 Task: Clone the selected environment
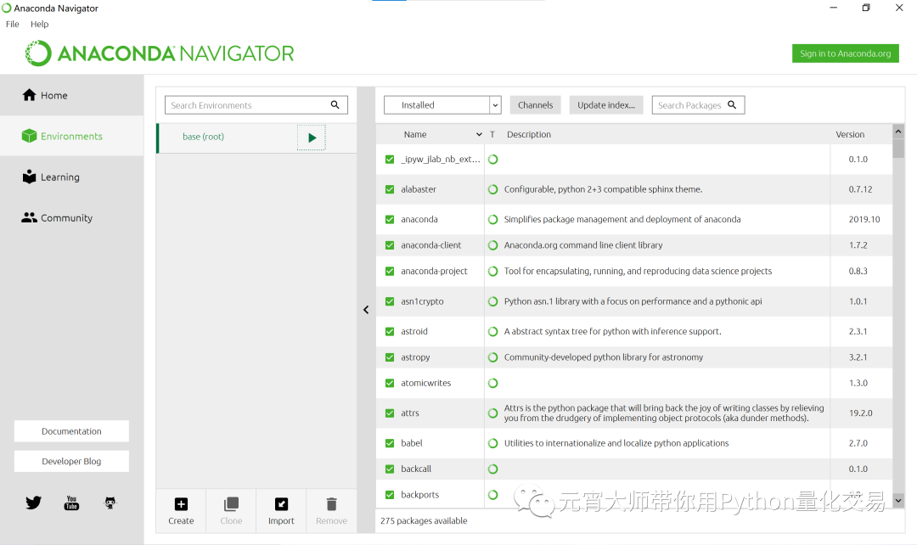[231, 510]
